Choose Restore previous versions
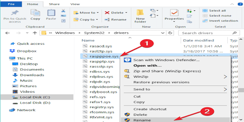 point(161,82)
